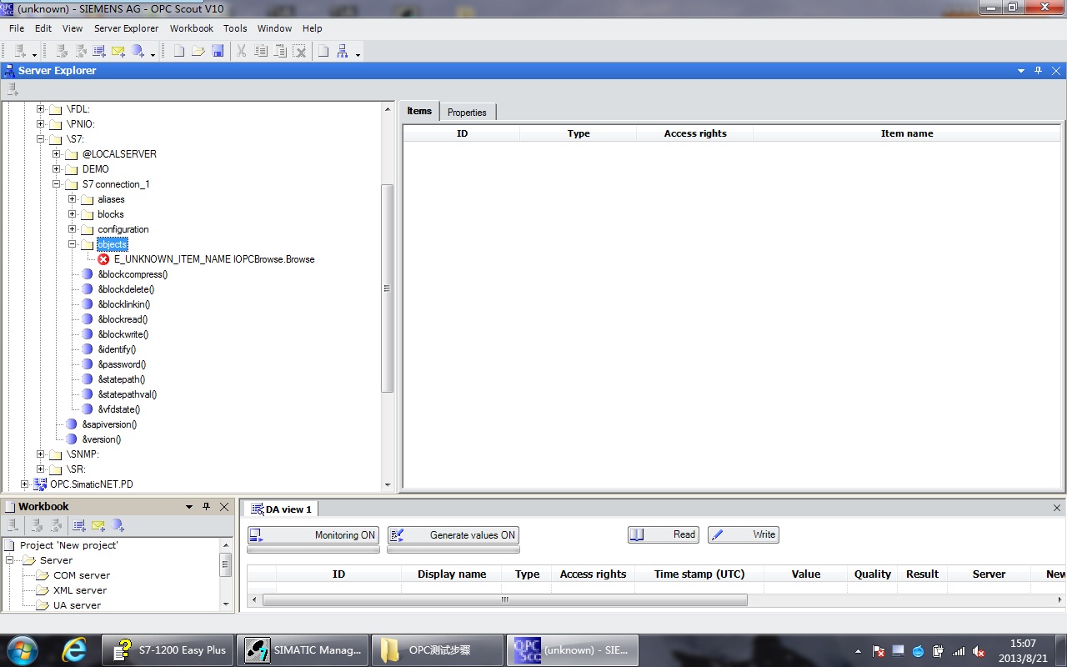Open the Server Explorer menu
The width and height of the screenshot is (1067, 667).
click(x=126, y=28)
